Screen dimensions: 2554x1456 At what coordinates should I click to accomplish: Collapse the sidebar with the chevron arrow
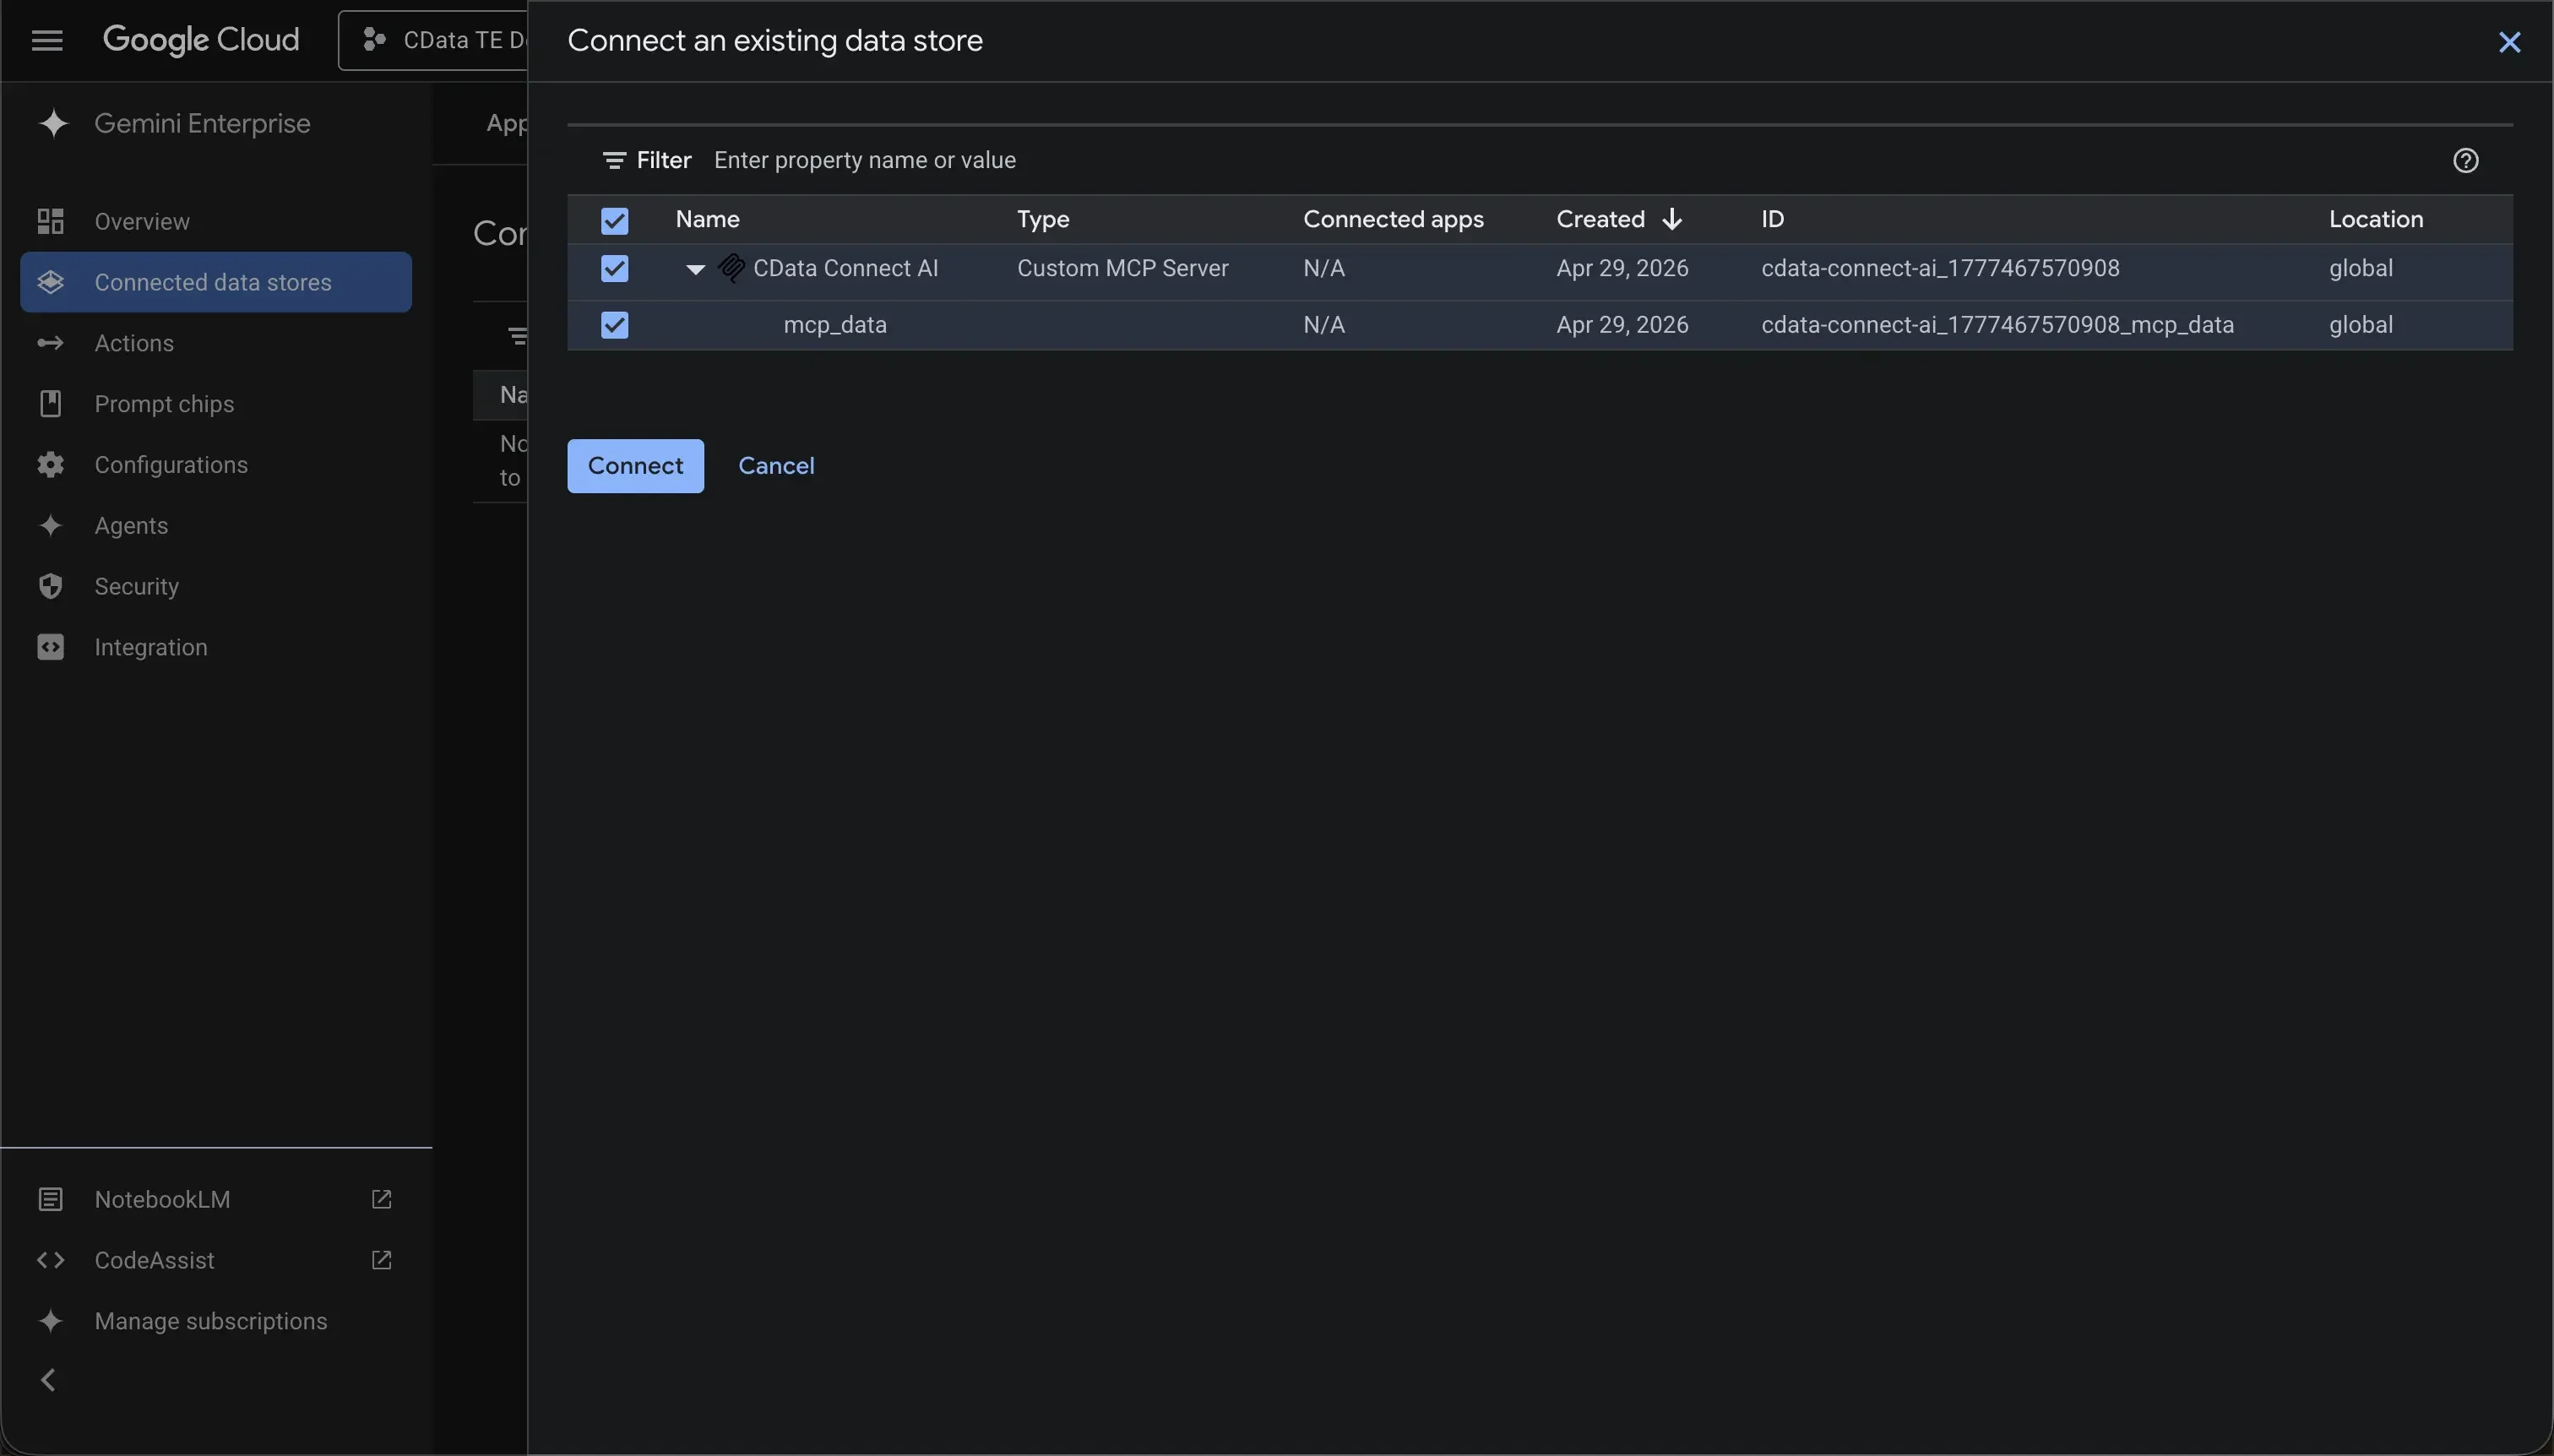[x=47, y=1380]
